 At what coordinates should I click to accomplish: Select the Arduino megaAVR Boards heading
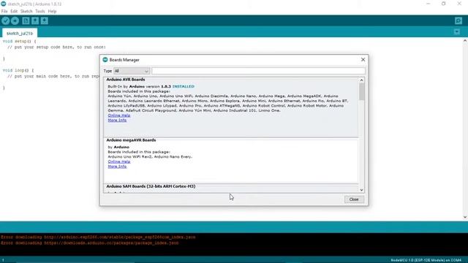pyautogui.click(x=131, y=140)
